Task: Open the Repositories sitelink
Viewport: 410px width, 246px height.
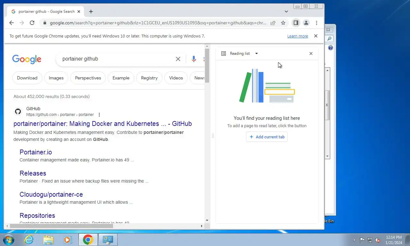Action: pos(37,216)
